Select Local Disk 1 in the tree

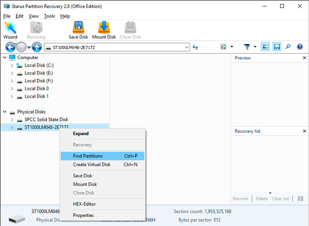pyautogui.click(x=36, y=96)
